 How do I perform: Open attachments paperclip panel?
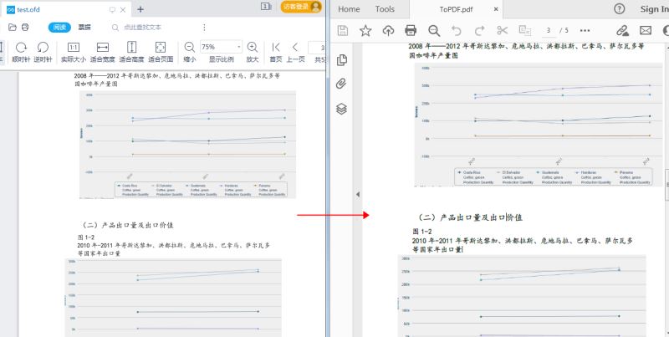coord(341,84)
